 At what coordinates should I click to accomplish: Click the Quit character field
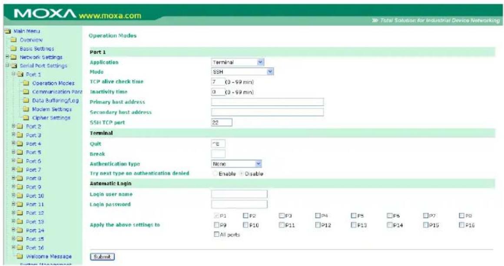[218, 144]
